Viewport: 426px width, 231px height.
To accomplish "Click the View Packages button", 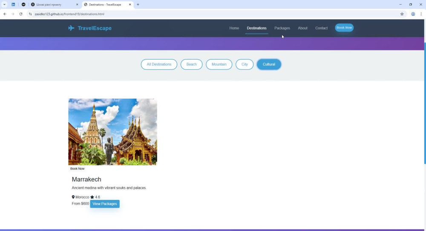I will tap(105, 204).
